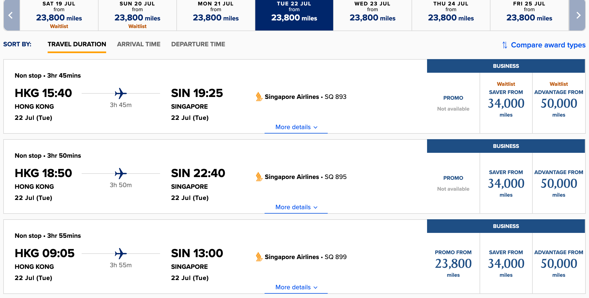The height and width of the screenshot is (298, 589).
Task: Select the Travel Duration sort tab
Action: click(77, 45)
